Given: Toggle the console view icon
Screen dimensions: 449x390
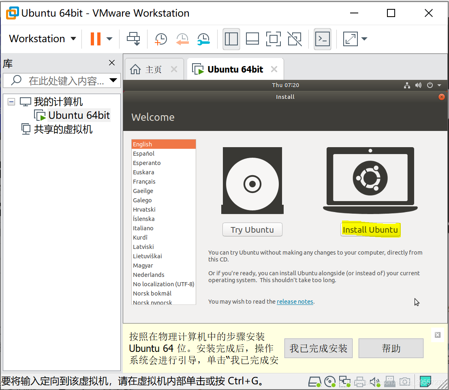Looking at the screenshot, I should tap(323, 39).
